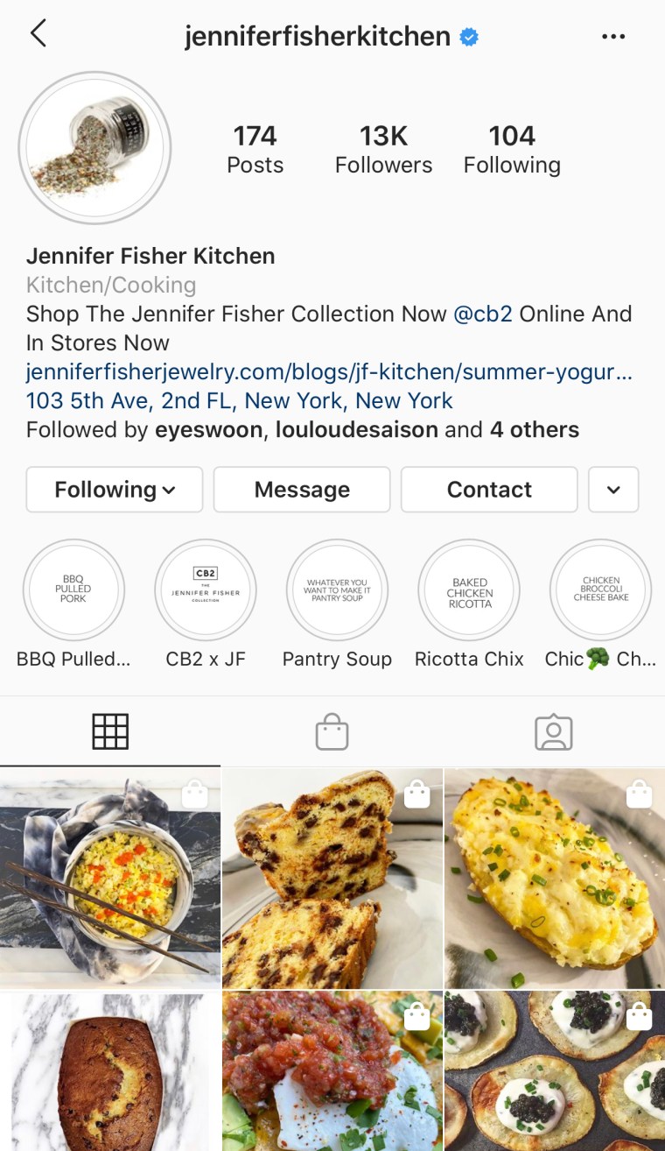Open the jenniferfisherjewelry.com blog link

pos(329,371)
